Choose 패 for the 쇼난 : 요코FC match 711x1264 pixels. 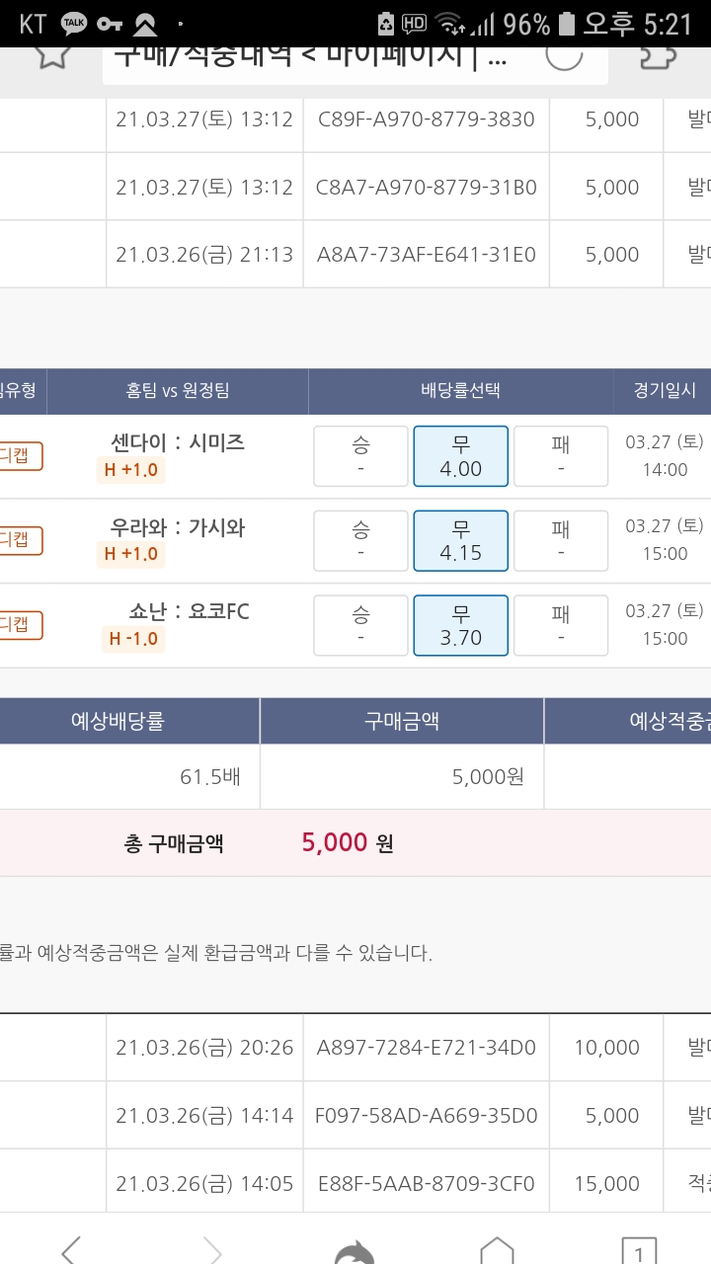pos(560,625)
